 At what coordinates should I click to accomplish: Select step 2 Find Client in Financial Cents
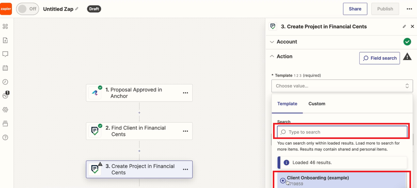tap(139, 131)
